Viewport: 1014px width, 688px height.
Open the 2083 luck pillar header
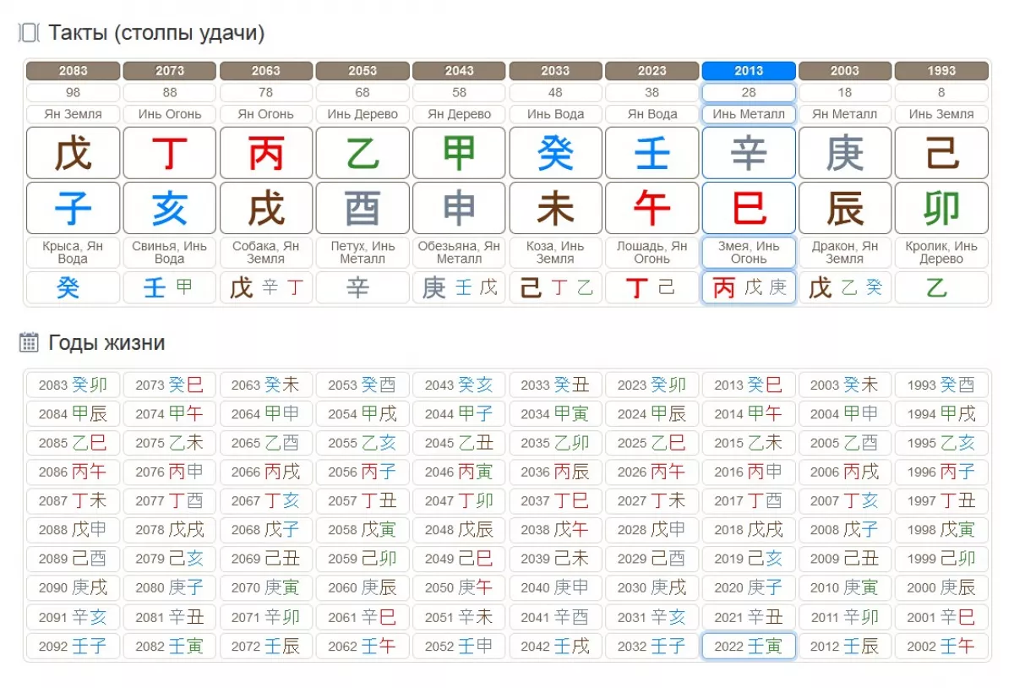[74, 71]
